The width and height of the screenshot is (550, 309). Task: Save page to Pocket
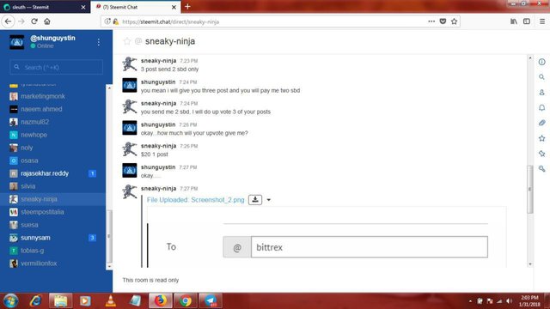pos(443,21)
